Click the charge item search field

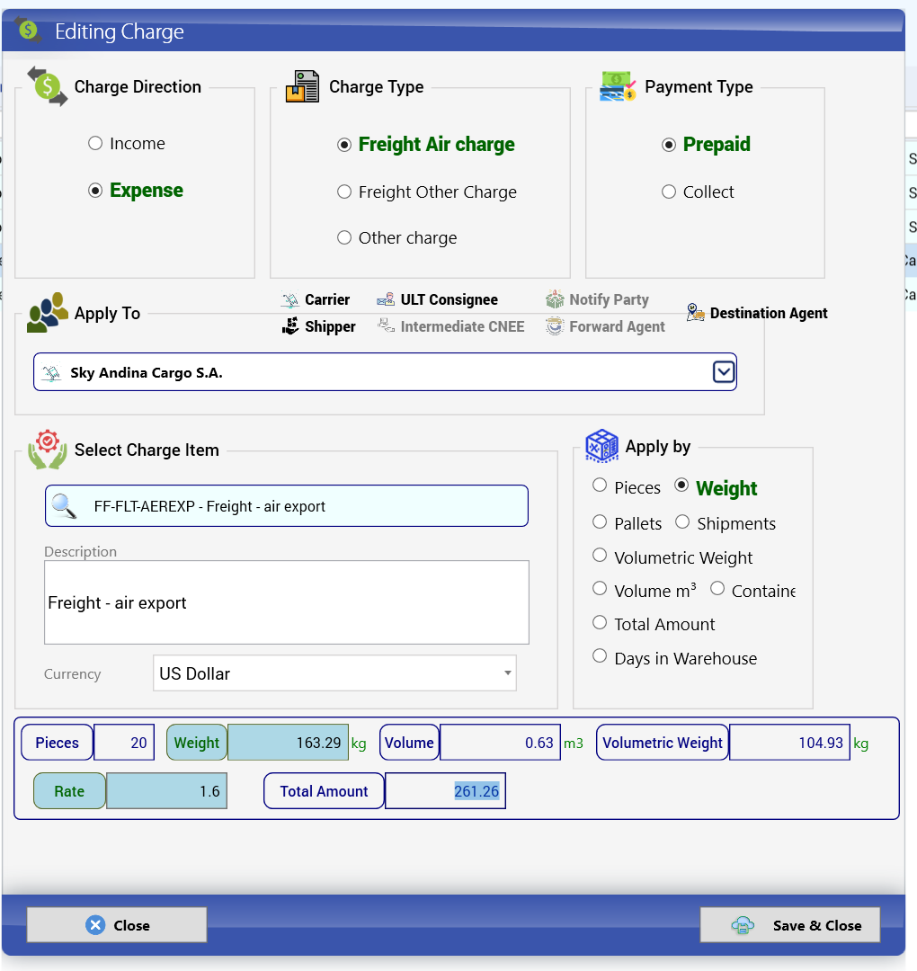pos(287,506)
